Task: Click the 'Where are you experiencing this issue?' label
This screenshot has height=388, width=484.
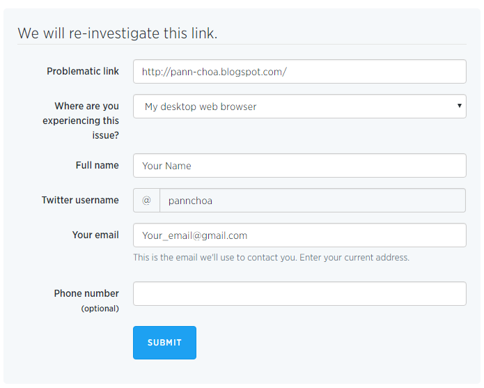Action: point(81,121)
